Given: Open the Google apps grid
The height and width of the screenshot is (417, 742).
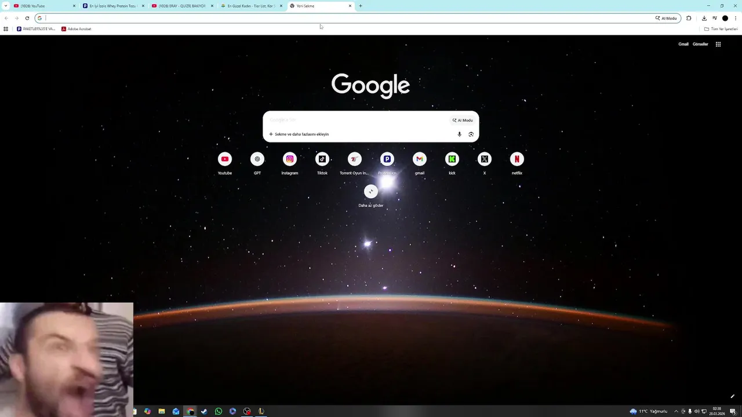Looking at the screenshot, I should (718, 44).
